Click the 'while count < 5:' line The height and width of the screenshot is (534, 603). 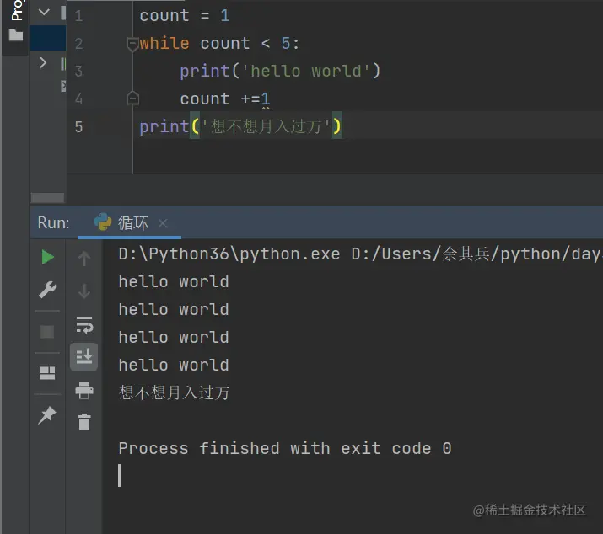tap(219, 44)
